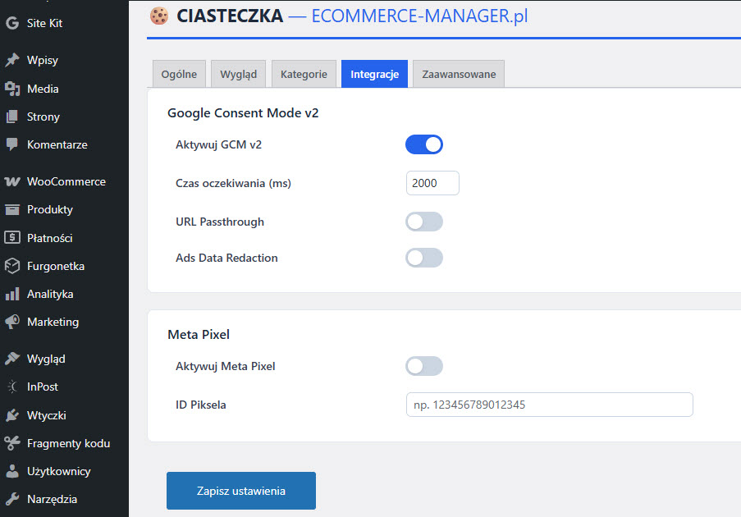Image resolution: width=741 pixels, height=517 pixels.
Task: Click the Analityka bar chart icon
Action: pyautogui.click(x=12, y=294)
